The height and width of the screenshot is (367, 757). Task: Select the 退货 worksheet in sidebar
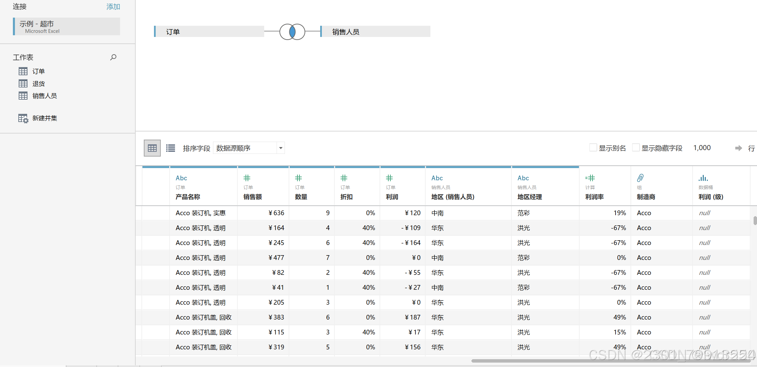(38, 84)
